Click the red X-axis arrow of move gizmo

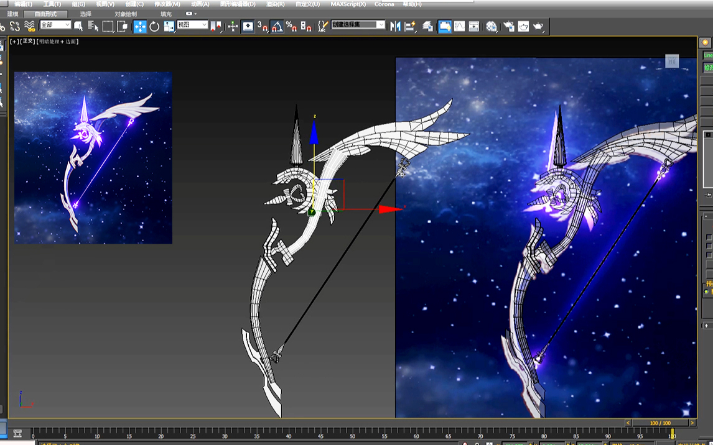(x=391, y=209)
